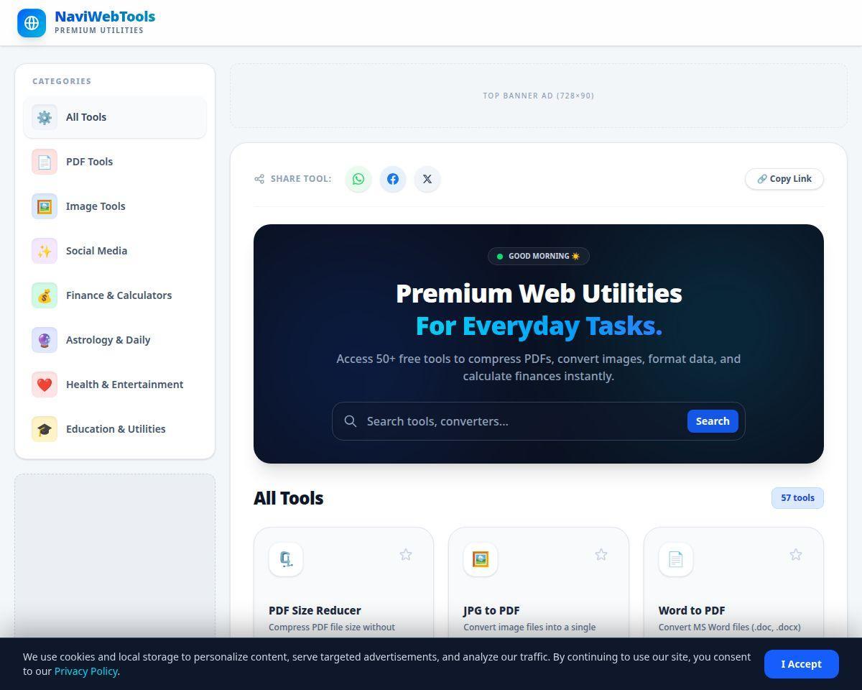Share the tool on Facebook

click(393, 179)
